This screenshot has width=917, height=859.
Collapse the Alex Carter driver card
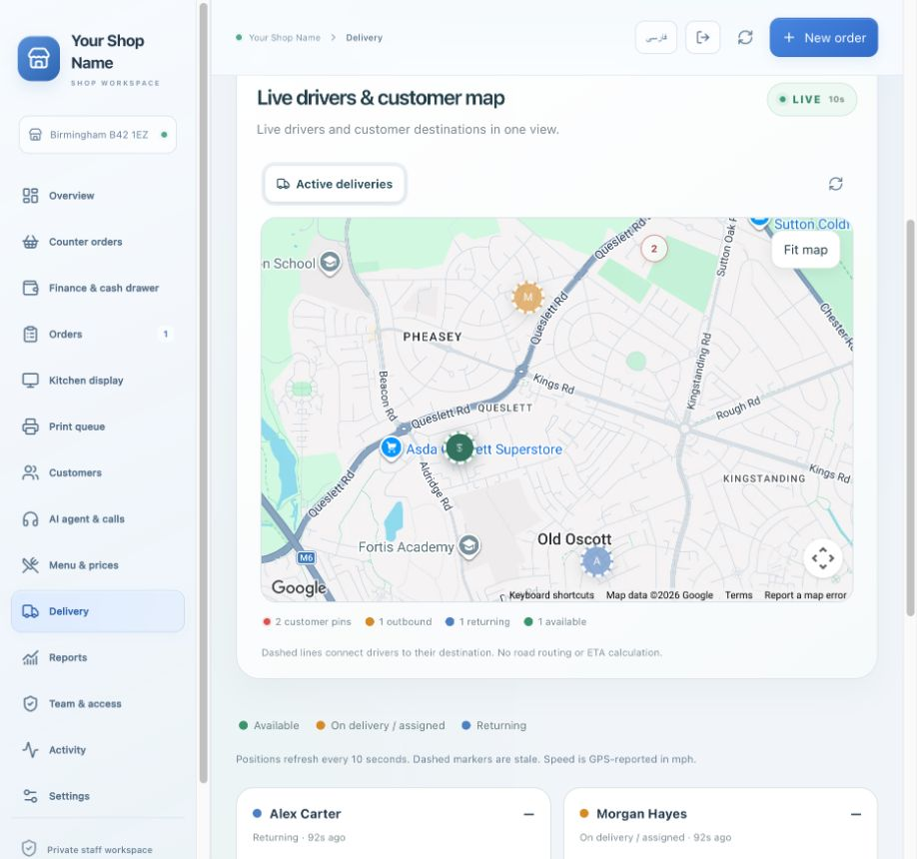pos(528,814)
